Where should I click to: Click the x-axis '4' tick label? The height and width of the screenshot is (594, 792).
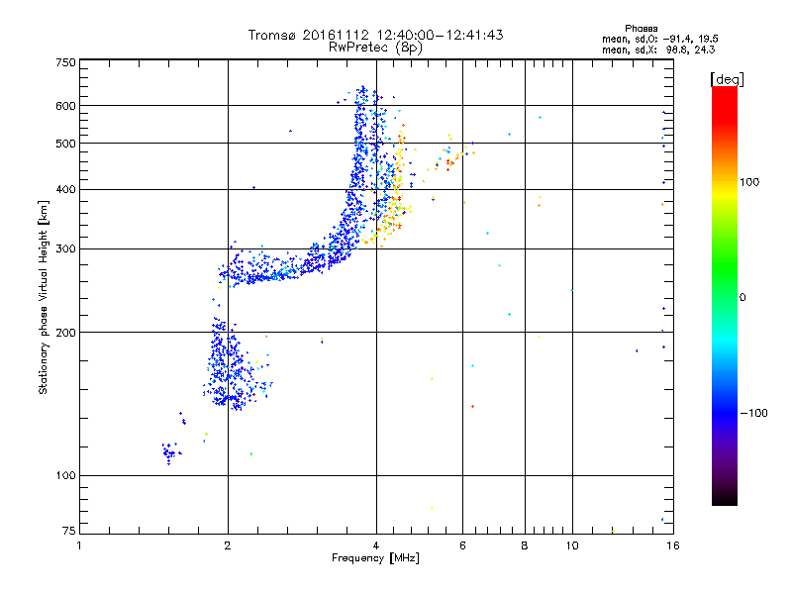[376, 545]
